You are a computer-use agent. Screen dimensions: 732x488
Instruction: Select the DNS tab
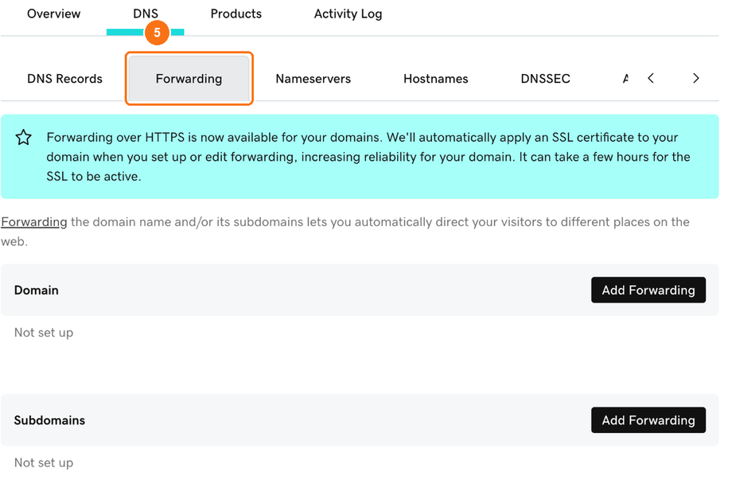145,14
